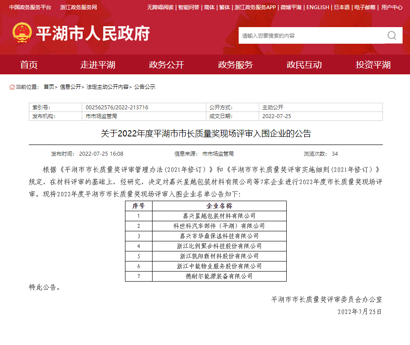Image resolution: width=410 pixels, height=345 pixels.
Task: Open the 中国政务服务平台 link
Action: (30, 7)
